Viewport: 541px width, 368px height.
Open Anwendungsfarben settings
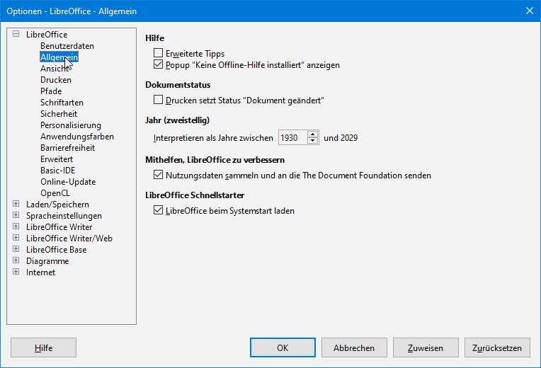click(x=77, y=137)
